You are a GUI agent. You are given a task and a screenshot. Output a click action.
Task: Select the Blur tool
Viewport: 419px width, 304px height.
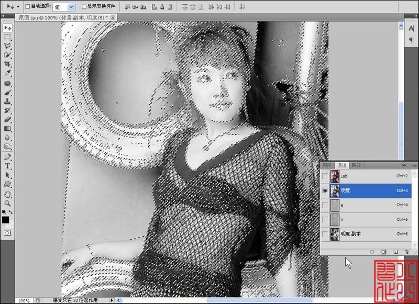pyautogui.click(x=7, y=138)
